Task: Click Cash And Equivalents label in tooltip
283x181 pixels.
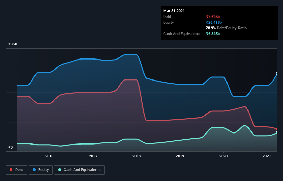Action: [x=182, y=34]
